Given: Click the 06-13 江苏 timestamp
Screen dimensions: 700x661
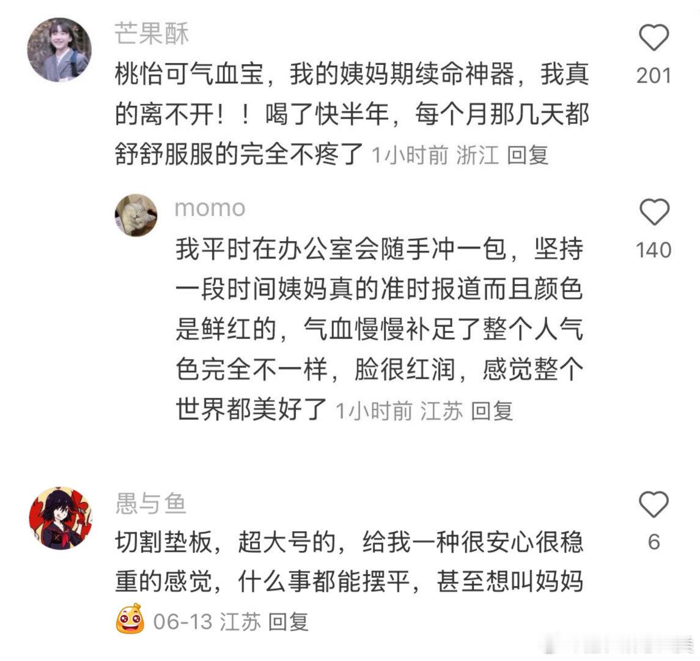Looking at the screenshot, I should point(207,622).
